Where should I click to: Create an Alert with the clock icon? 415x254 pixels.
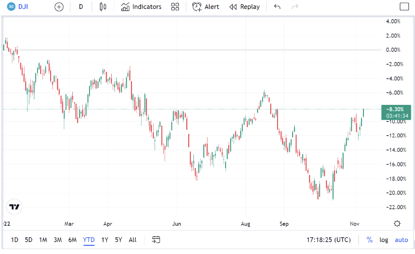point(206,7)
